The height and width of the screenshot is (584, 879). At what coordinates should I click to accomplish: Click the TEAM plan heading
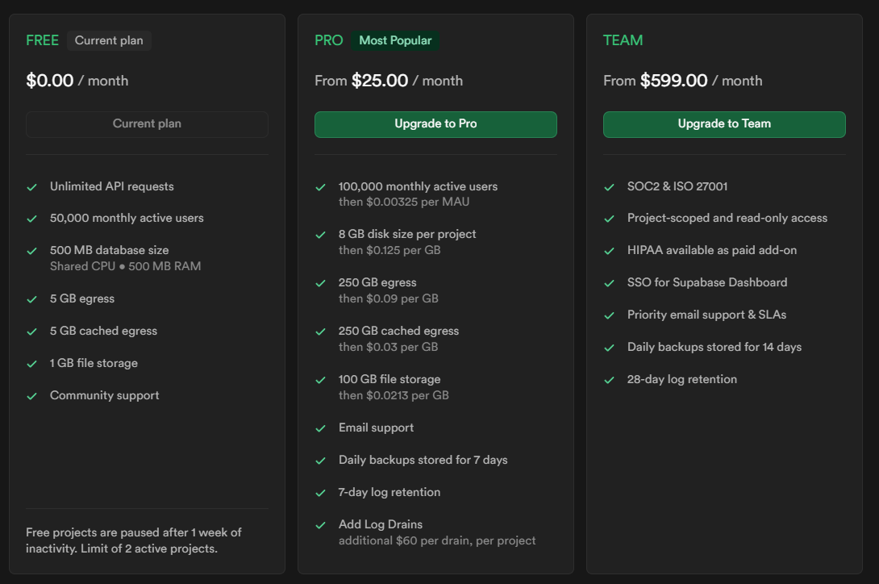[623, 40]
